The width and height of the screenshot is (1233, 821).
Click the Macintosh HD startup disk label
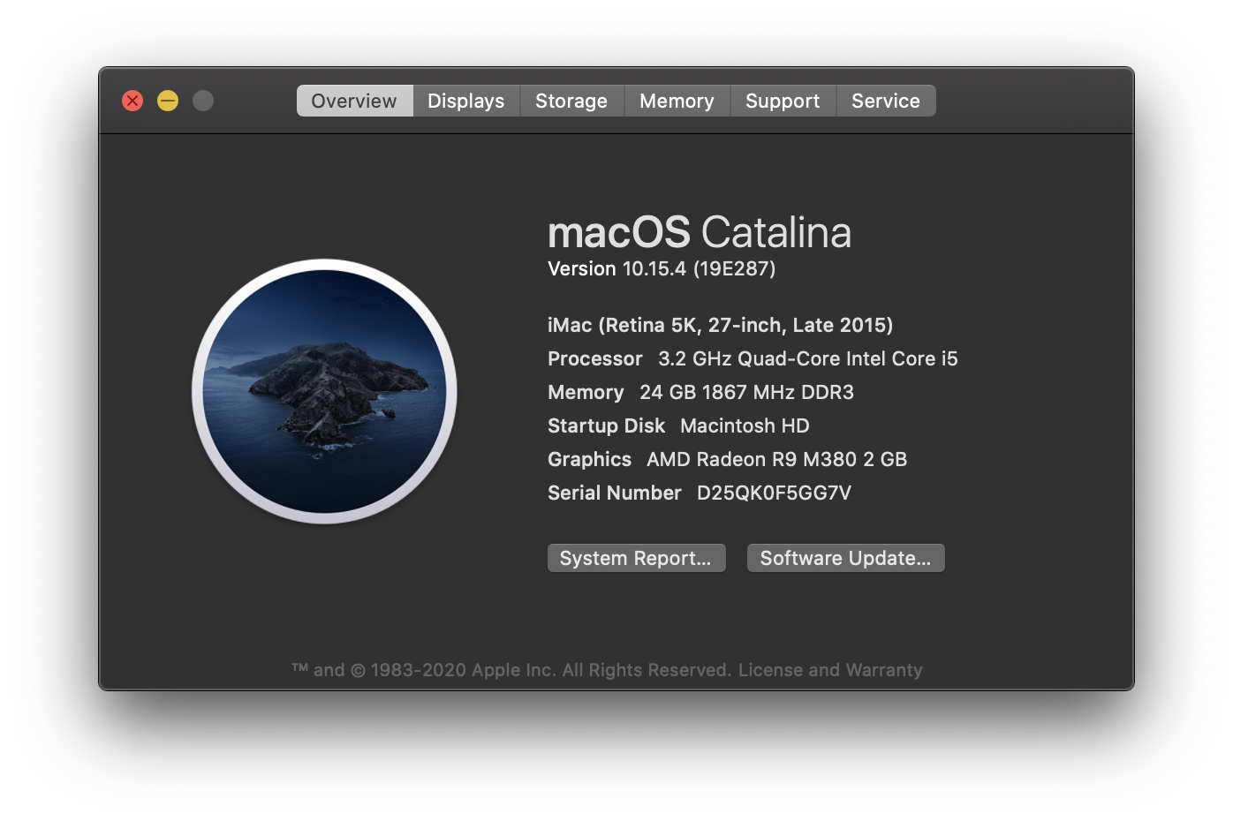[745, 426]
